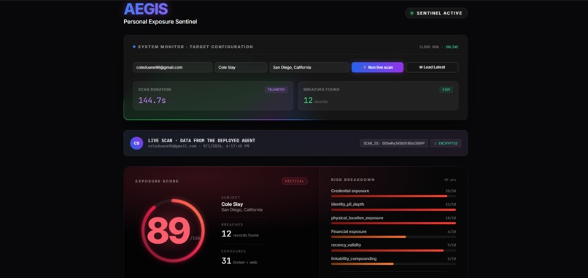Click the 31 broker + web exposures stat
Image resolution: width=588 pixels, height=278 pixels.
point(239,260)
